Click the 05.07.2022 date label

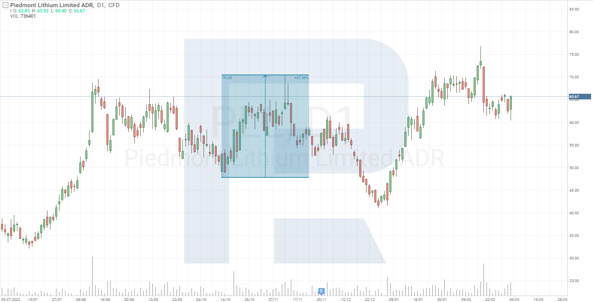pos(11,300)
